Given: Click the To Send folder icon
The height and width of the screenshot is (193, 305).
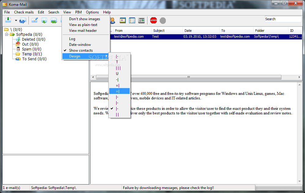Looking at the screenshot, I should point(18,59).
